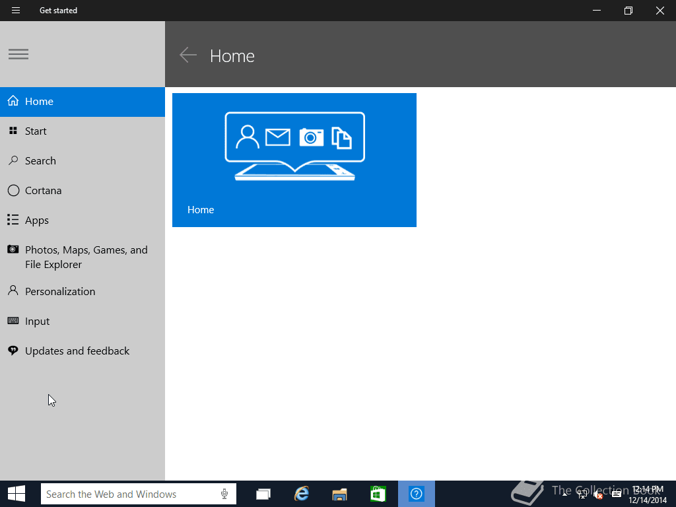Image resolution: width=676 pixels, height=507 pixels.
Task: Open the title bar hamburger menu
Action: [x=16, y=11]
